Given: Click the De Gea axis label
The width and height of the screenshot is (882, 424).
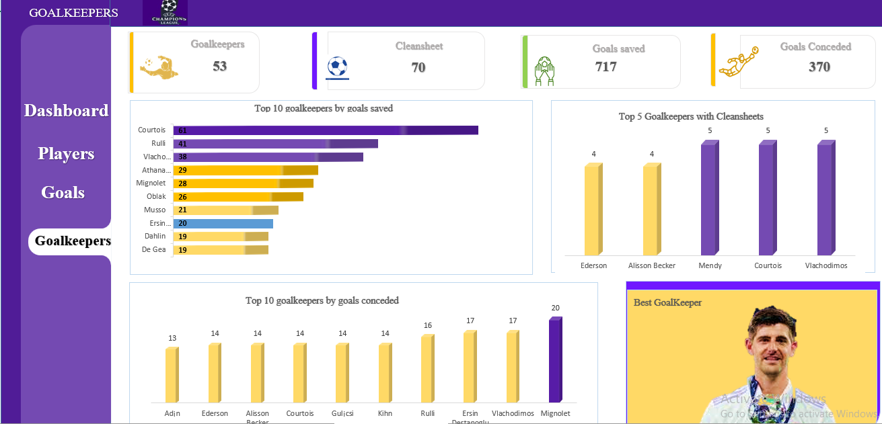Looking at the screenshot, I should [154, 249].
